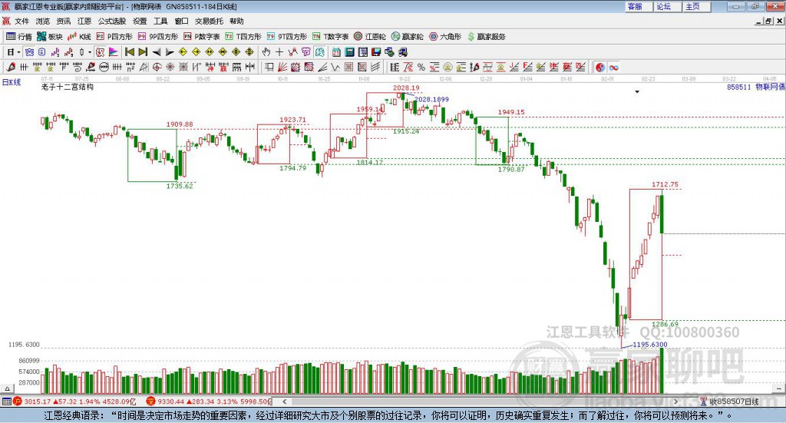Screen dimensions: 786x423
Task: Click the pink flag chart icon
Action: 113,52
